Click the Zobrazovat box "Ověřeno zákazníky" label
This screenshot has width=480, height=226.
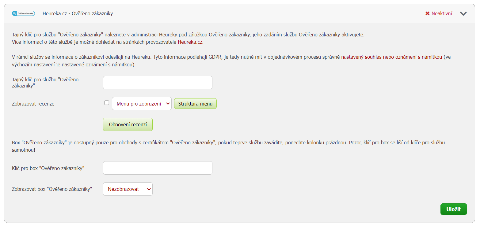click(x=52, y=189)
